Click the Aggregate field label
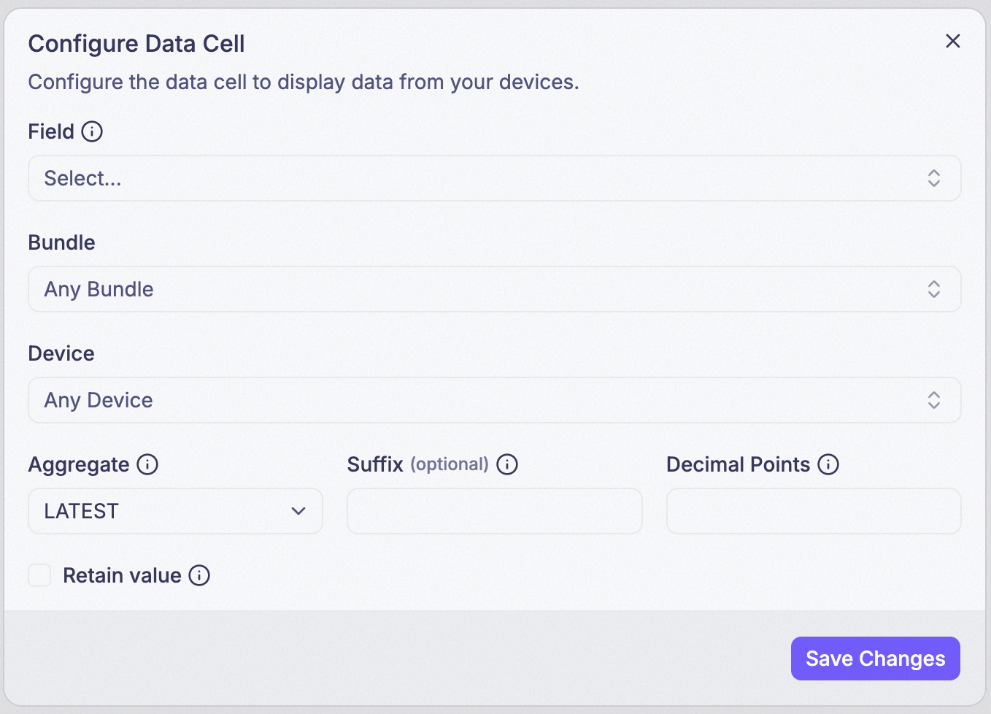Screen dimensions: 991x714 click(x=79, y=465)
